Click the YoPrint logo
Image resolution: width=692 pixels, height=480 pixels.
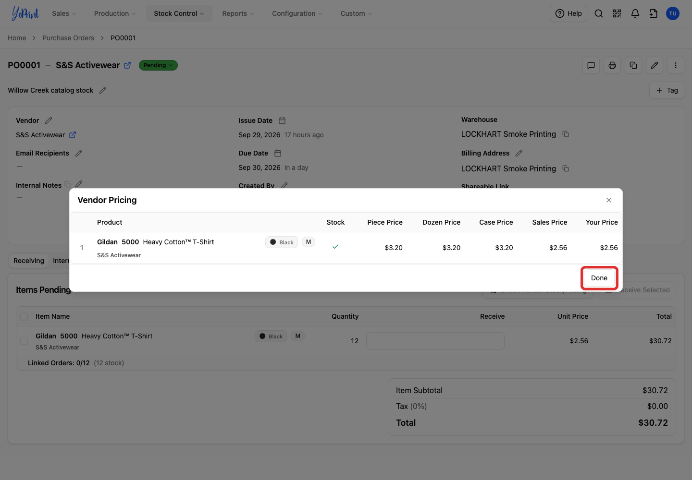coord(25,13)
